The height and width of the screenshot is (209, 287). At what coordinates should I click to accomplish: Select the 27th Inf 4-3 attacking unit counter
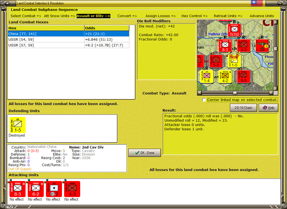tap(72, 189)
